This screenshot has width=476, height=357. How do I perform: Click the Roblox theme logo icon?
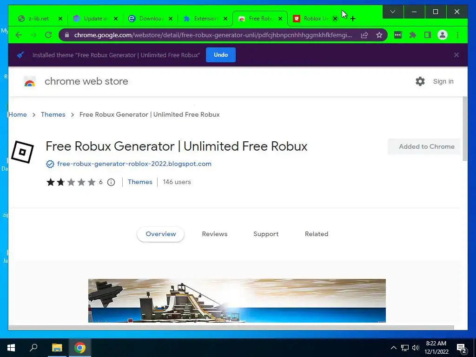pos(22,152)
